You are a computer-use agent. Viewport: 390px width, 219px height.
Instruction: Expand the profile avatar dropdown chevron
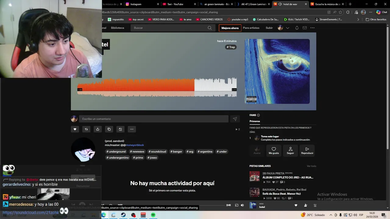point(287,28)
